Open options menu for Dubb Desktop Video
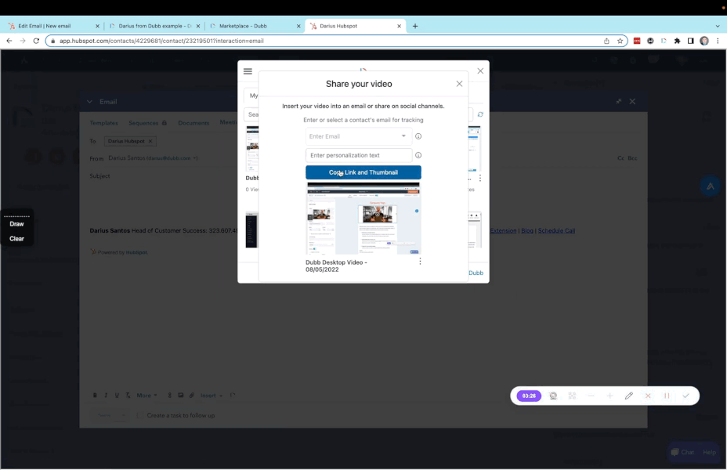Screen dimensions: 727x470 click(420, 262)
